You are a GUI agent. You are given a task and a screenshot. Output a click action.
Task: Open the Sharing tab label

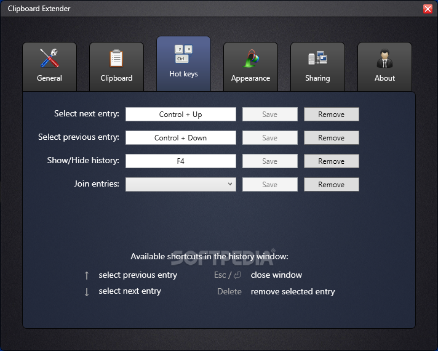317,78
